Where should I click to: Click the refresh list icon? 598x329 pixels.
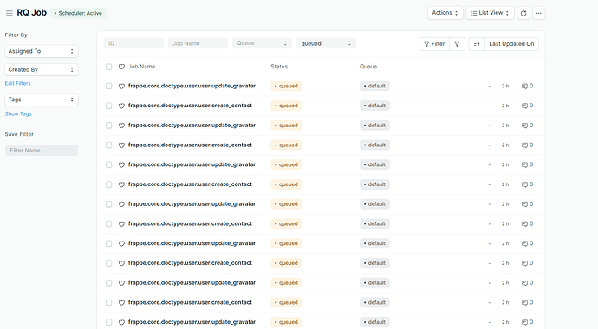(x=523, y=13)
